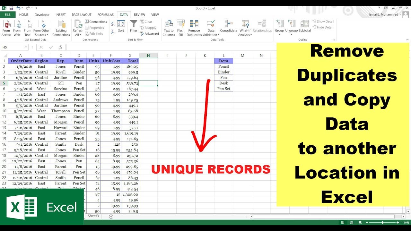Sort descending Z to A

113,31
